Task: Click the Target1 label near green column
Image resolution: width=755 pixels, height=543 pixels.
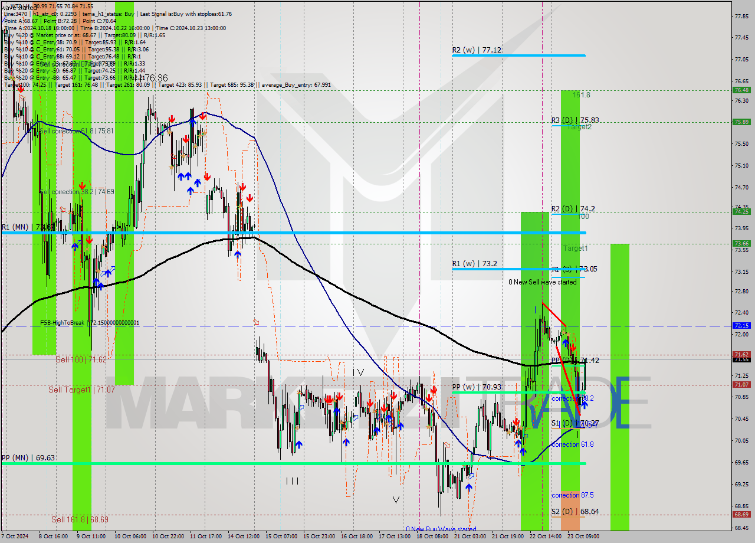Action: coord(575,248)
